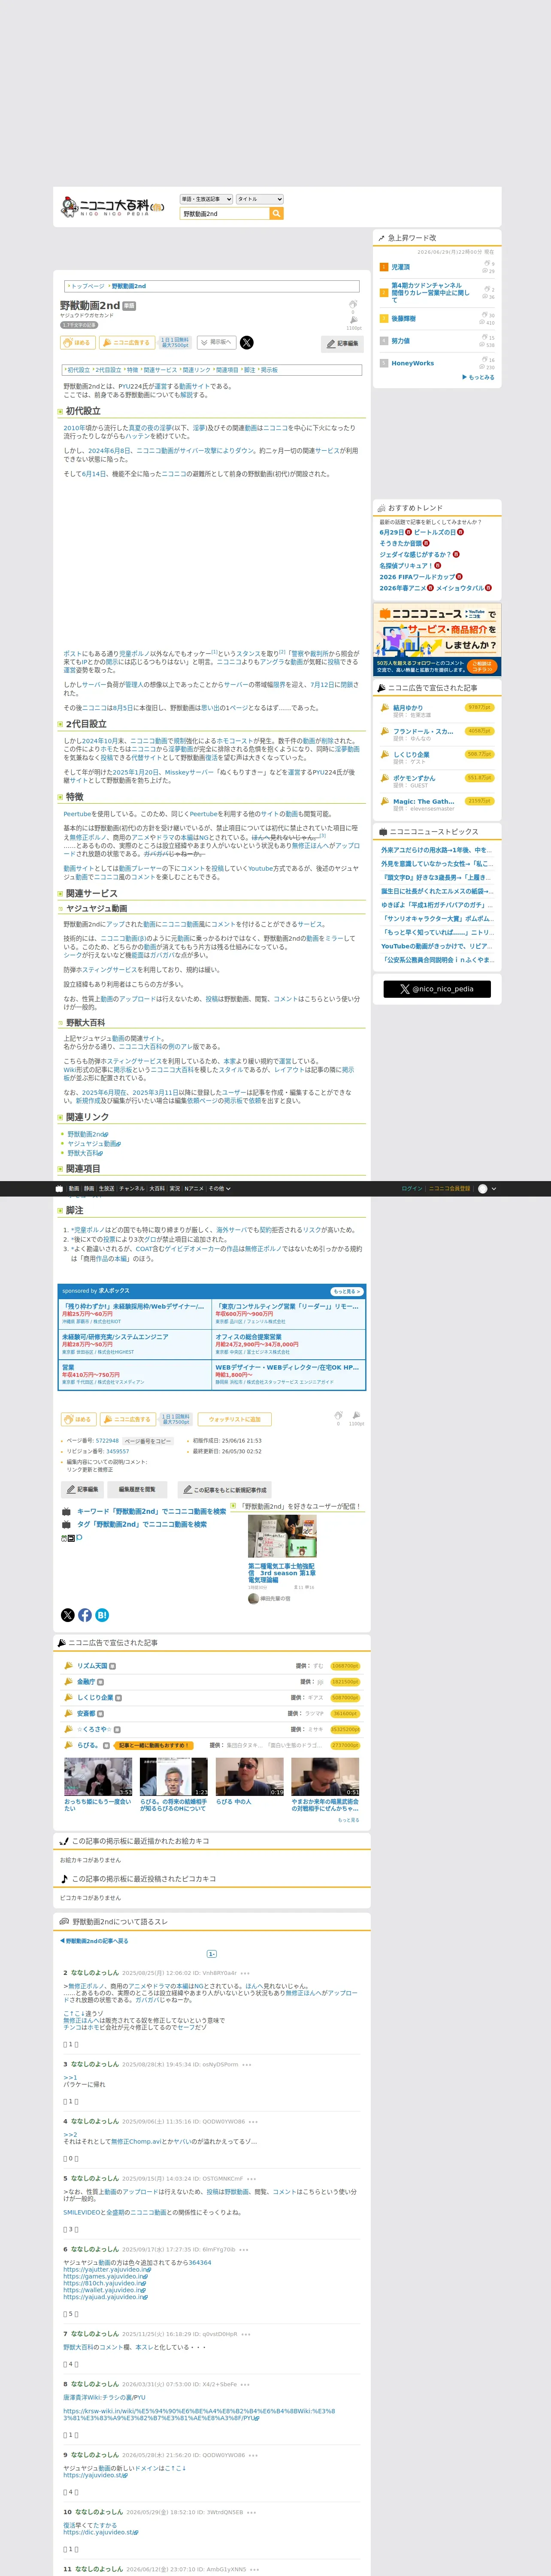
Task: Open Nアニメ in the sticky navigation bar
Action: pos(194,1189)
